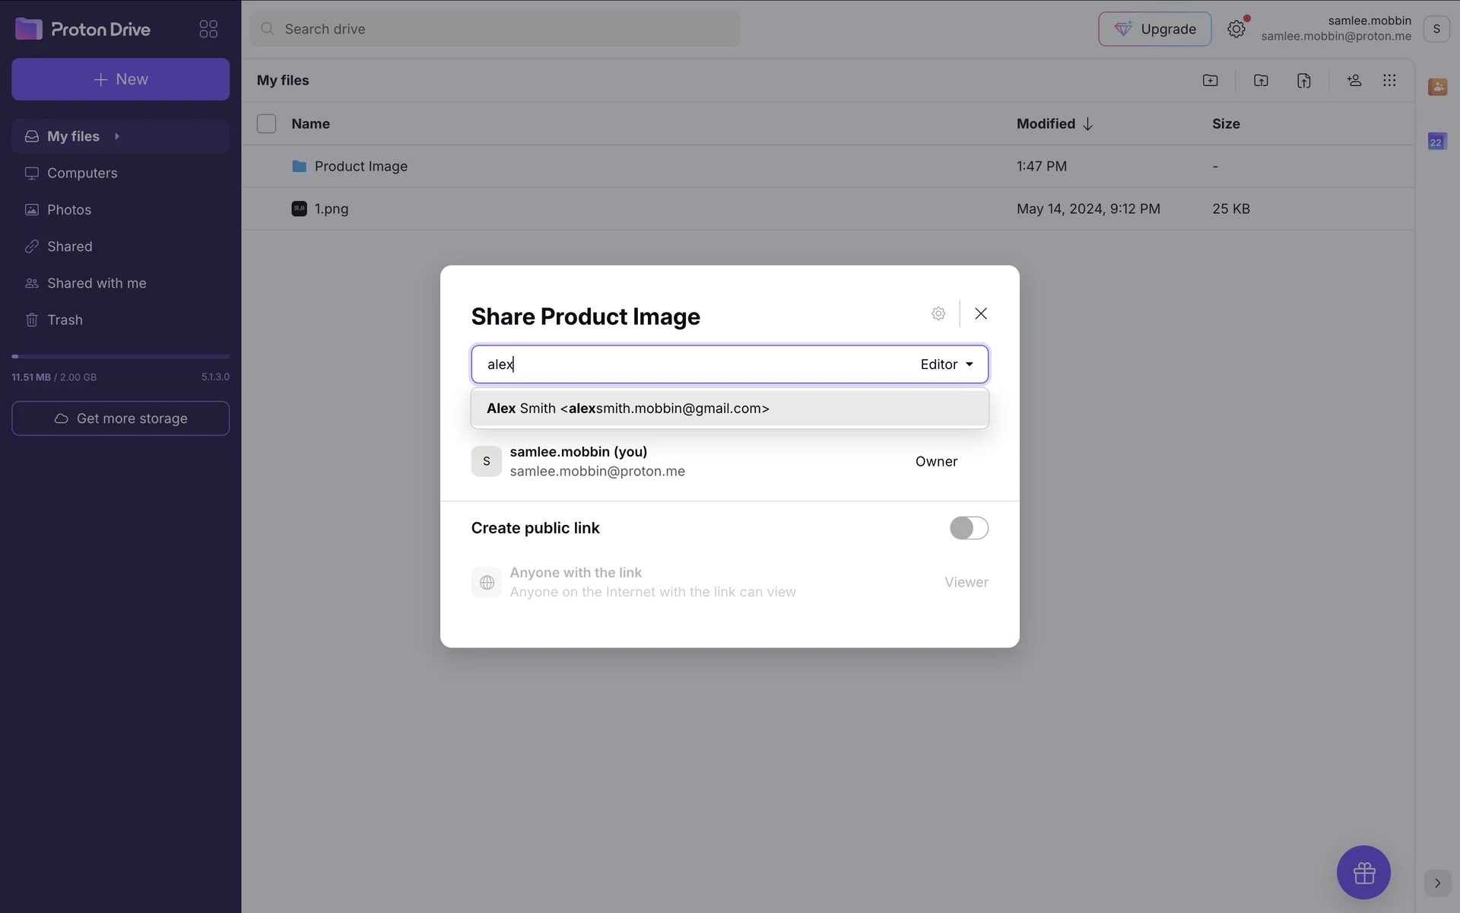Close the Share Product Image dialog
Image resolution: width=1460 pixels, height=913 pixels.
pyautogui.click(x=981, y=313)
